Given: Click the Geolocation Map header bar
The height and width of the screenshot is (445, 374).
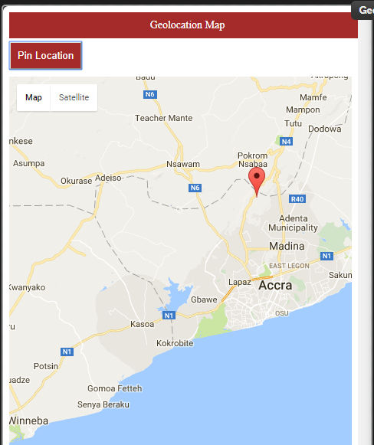Looking at the screenshot, I should pyautogui.click(x=183, y=25).
